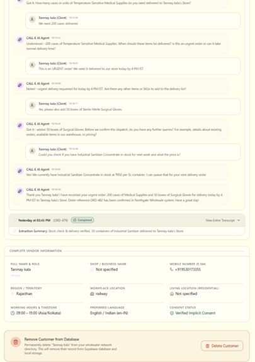Click the 'This is an URGENT order!' client message
Image resolution: width=255 pixels, height=362 pixels.
pos(91,69)
